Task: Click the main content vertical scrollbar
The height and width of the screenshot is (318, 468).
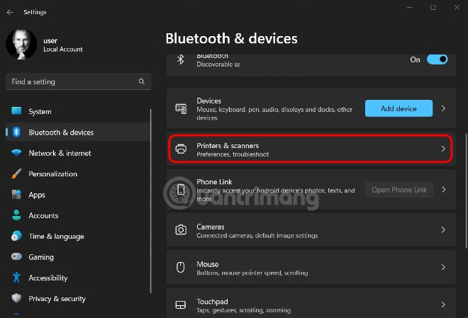Action: (466, 191)
